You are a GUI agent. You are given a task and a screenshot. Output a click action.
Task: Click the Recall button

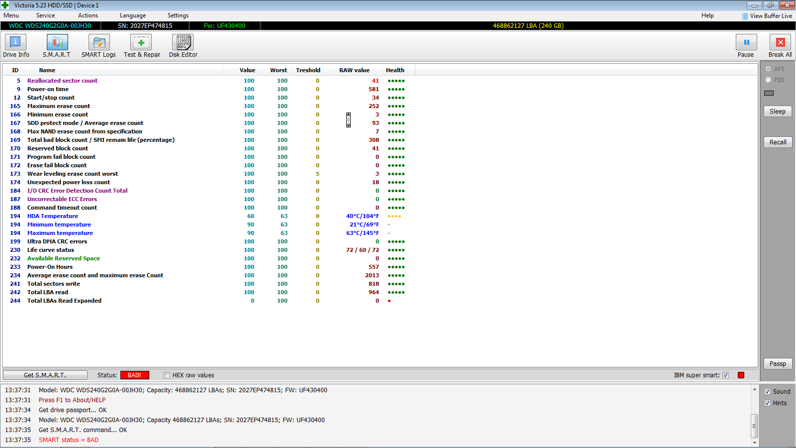(778, 142)
